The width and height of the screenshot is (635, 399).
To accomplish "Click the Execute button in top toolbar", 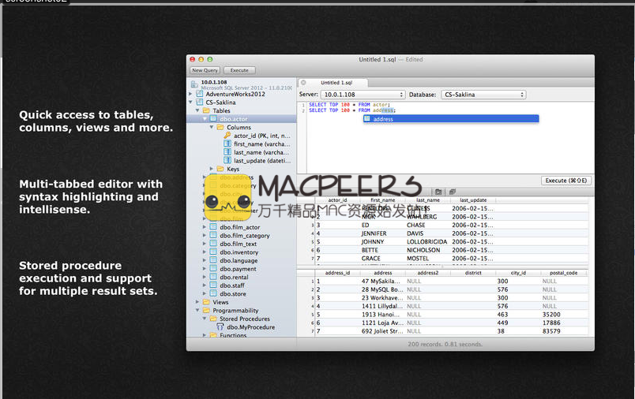I will click(x=239, y=70).
